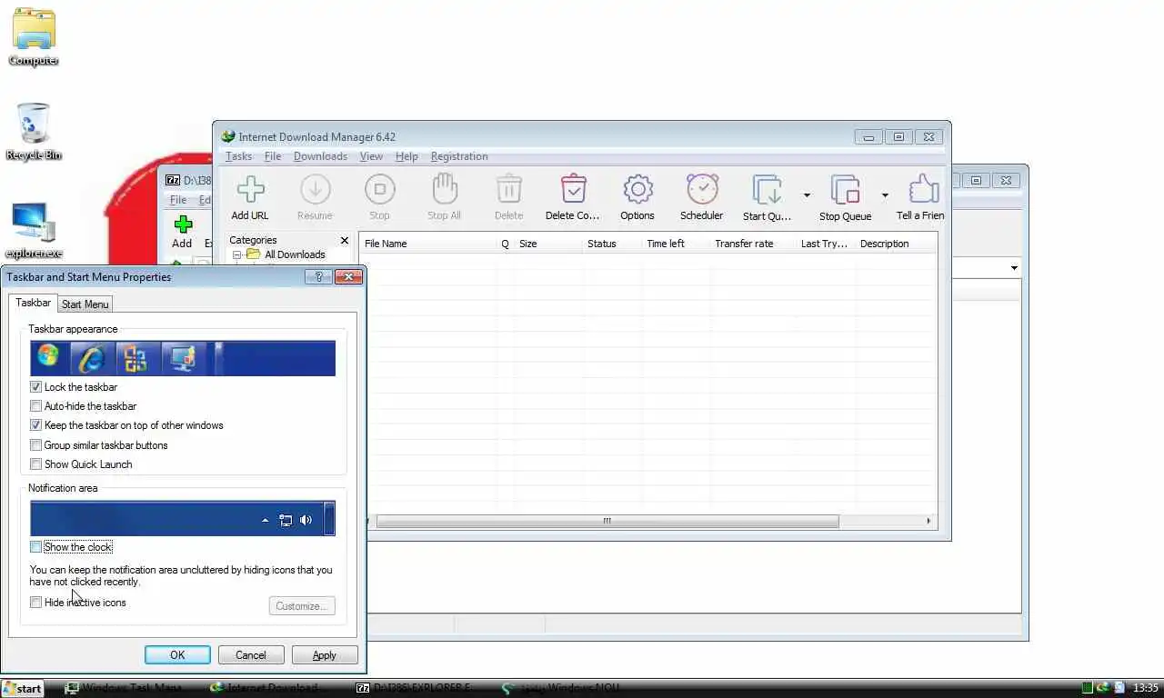Switch to the Start Menu tab
Image resolution: width=1164 pixels, height=698 pixels.
pos(85,304)
